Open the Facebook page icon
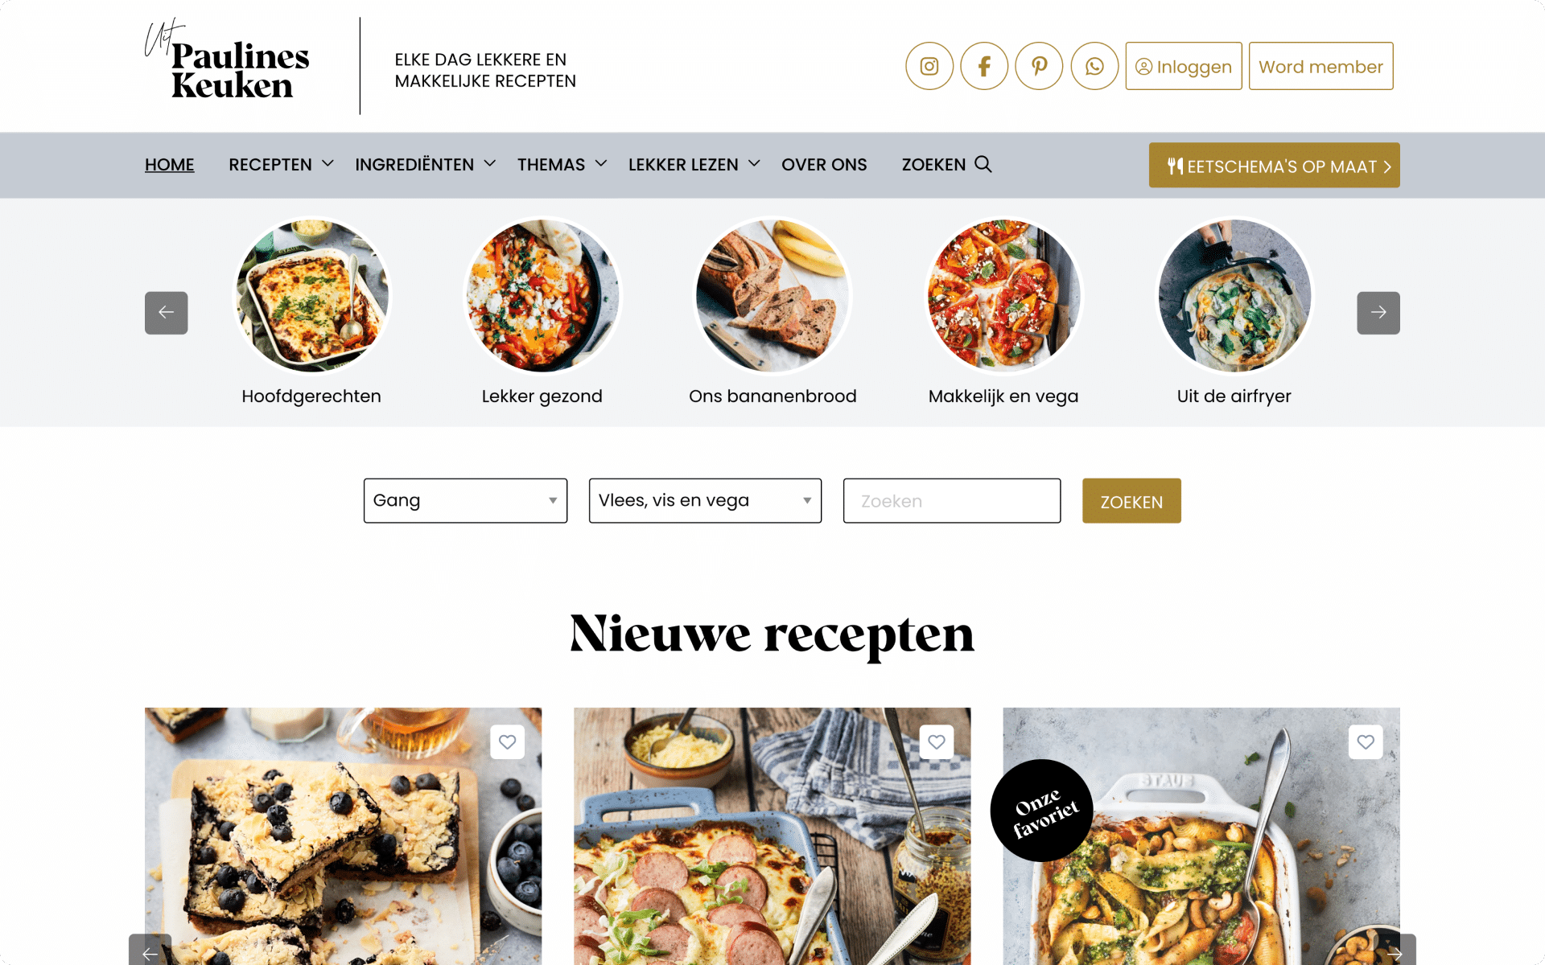This screenshot has height=965, width=1545. click(x=984, y=66)
